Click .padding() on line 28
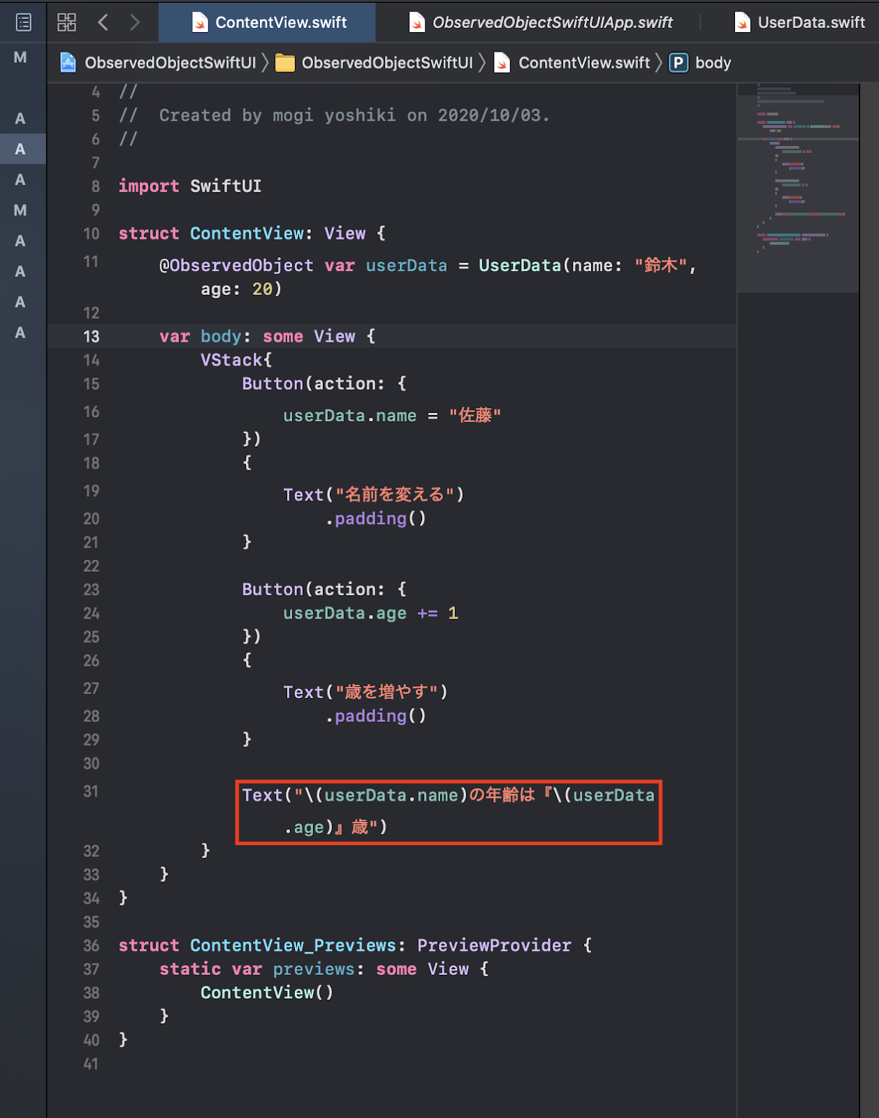The width and height of the screenshot is (879, 1118). click(x=375, y=716)
